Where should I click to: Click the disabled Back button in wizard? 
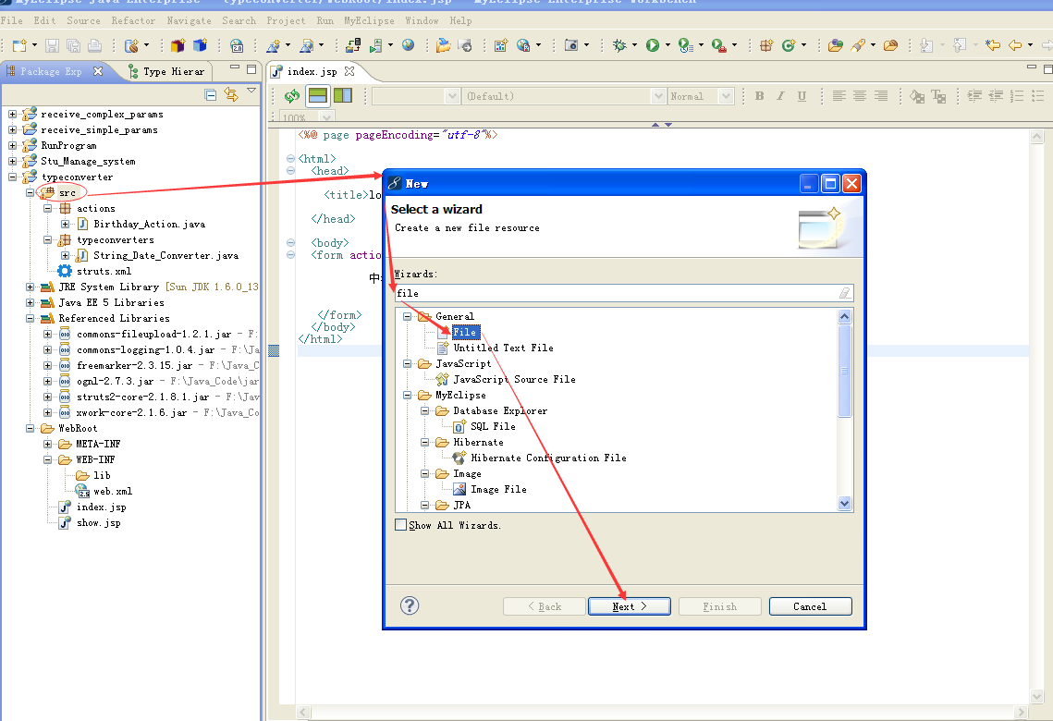544,606
